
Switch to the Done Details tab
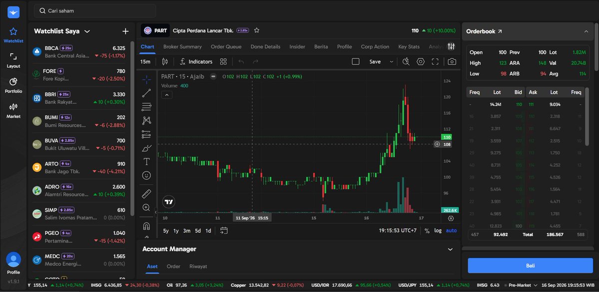click(x=265, y=46)
